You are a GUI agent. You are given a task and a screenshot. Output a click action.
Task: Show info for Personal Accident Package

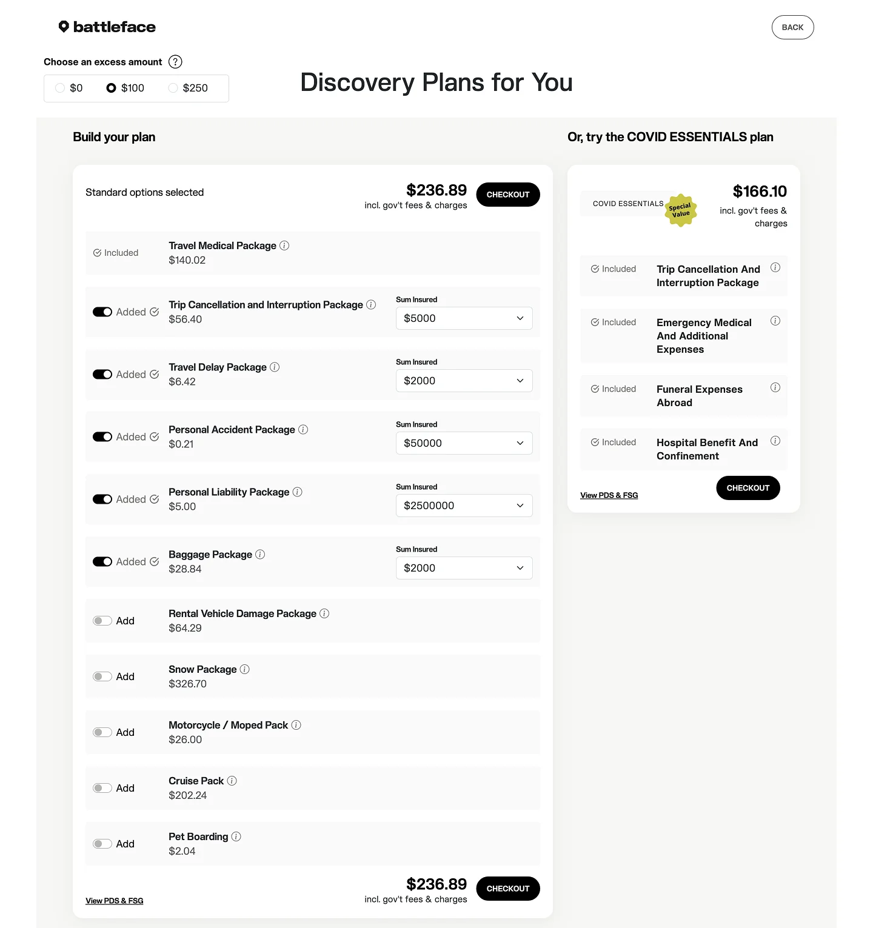(x=303, y=429)
